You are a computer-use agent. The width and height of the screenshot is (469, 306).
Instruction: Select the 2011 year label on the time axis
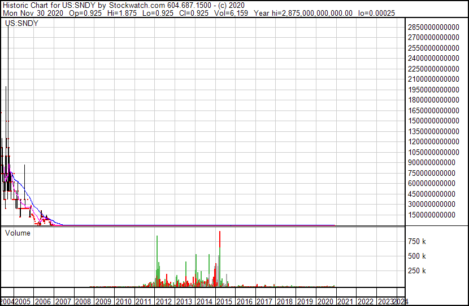point(144,302)
